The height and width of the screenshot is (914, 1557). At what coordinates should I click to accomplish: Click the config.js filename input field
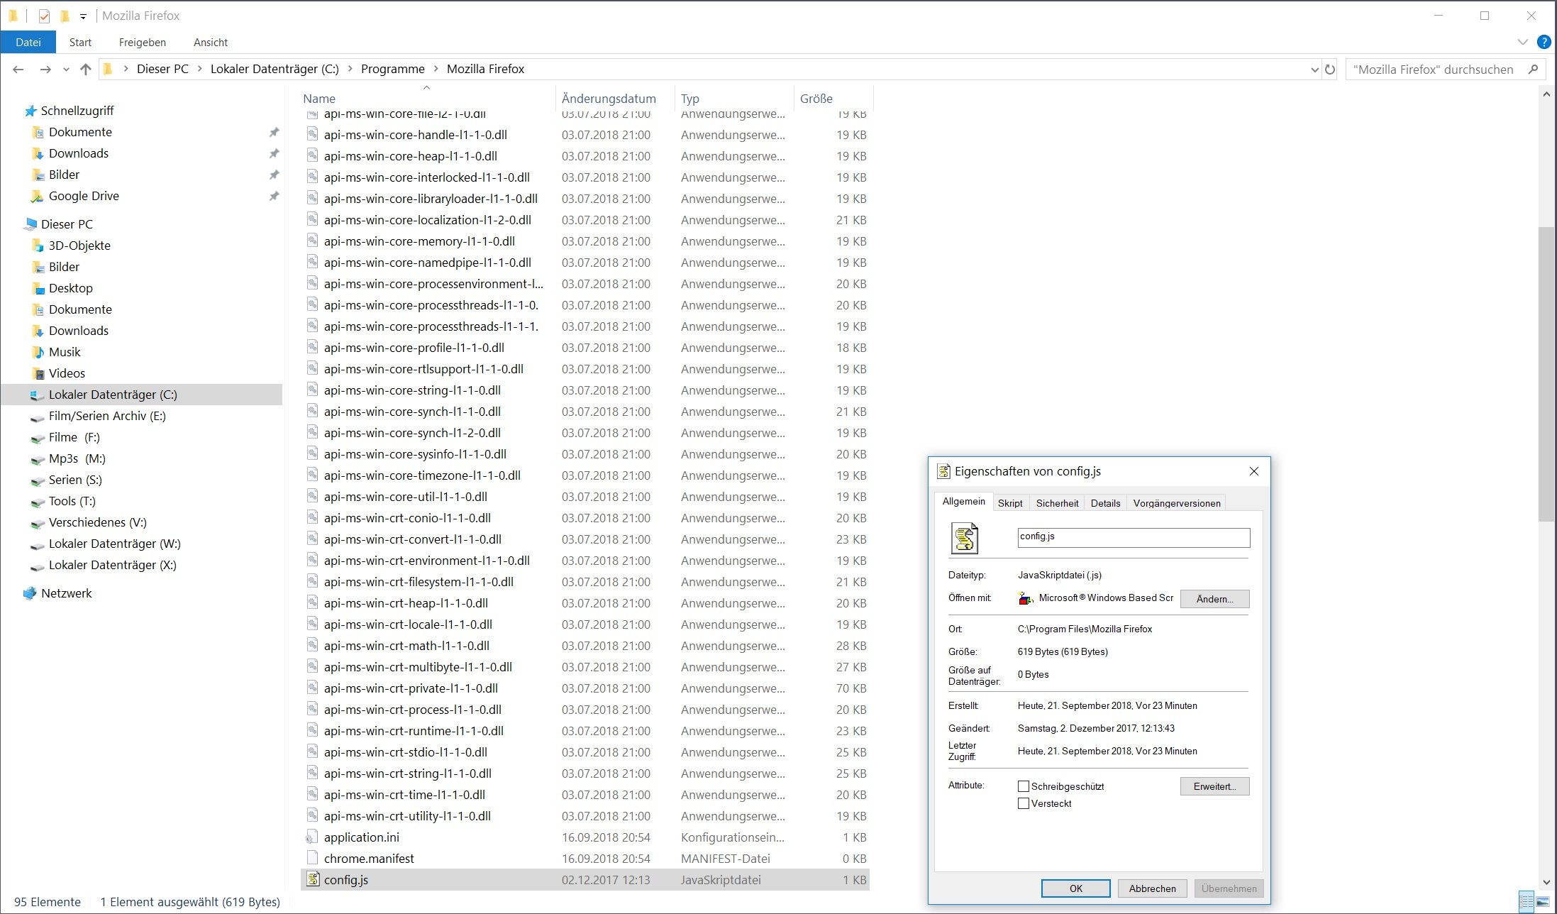pos(1133,537)
